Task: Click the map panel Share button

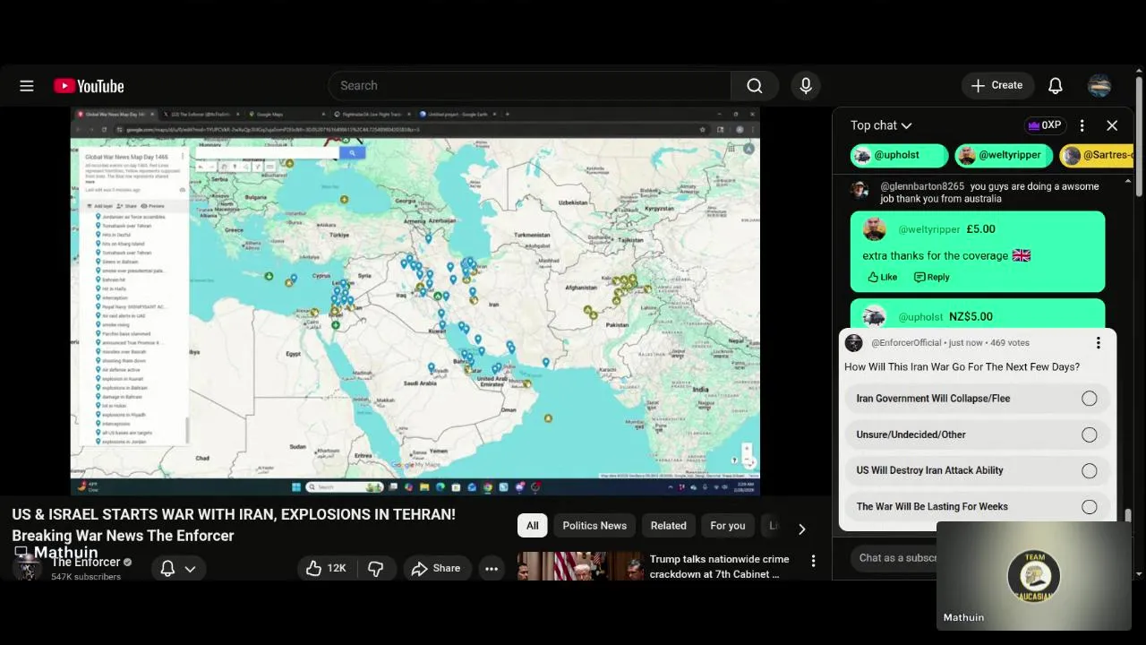Action: coord(128,206)
